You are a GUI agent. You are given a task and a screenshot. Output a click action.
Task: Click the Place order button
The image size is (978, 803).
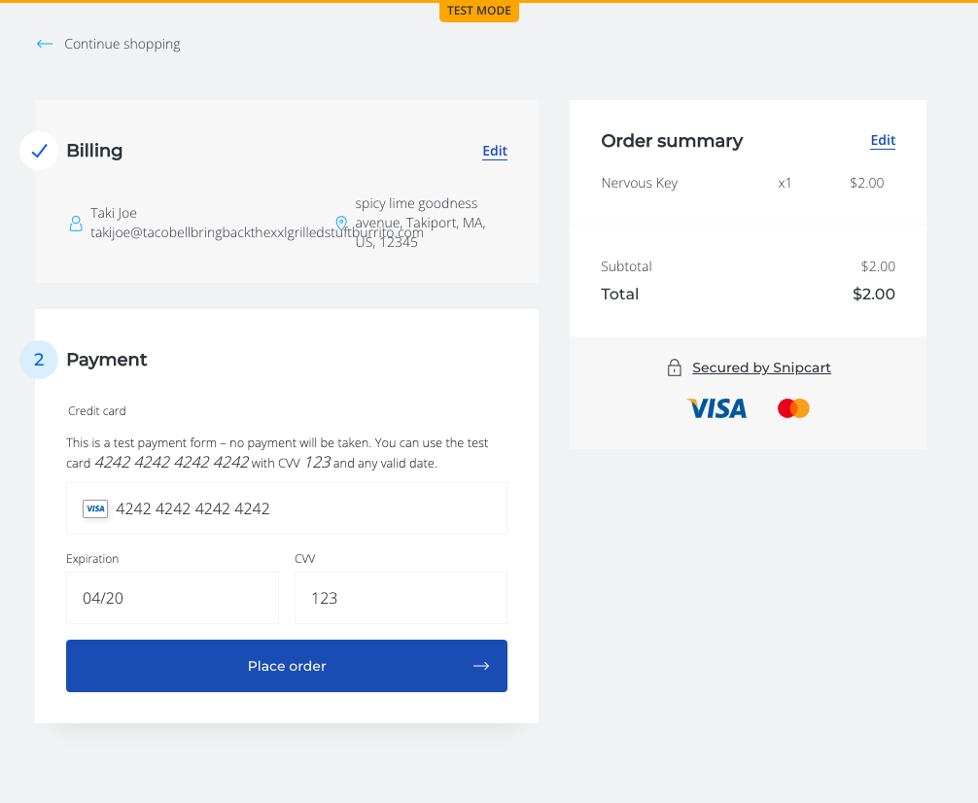tap(286, 666)
